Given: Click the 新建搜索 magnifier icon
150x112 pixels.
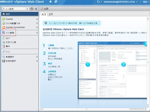Looking at the screenshot, I should 4,57.
